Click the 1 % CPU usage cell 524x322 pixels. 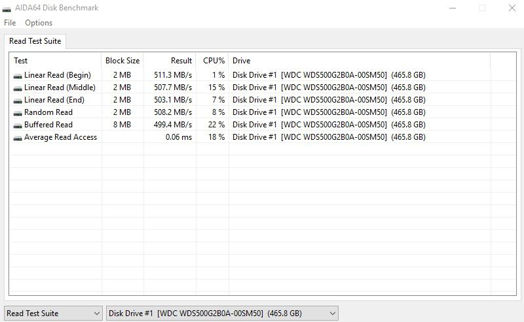point(218,75)
